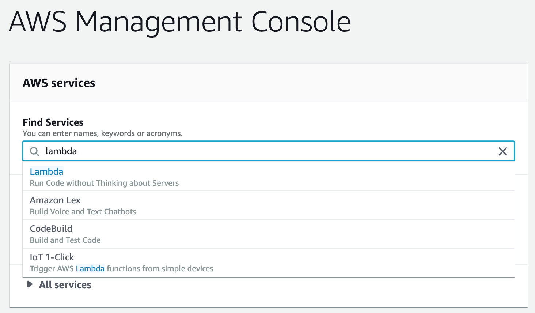This screenshot has height=313, width=535.
Task: Click 'Build Voice and Text Chatbots' description
Action: (83, 212)
